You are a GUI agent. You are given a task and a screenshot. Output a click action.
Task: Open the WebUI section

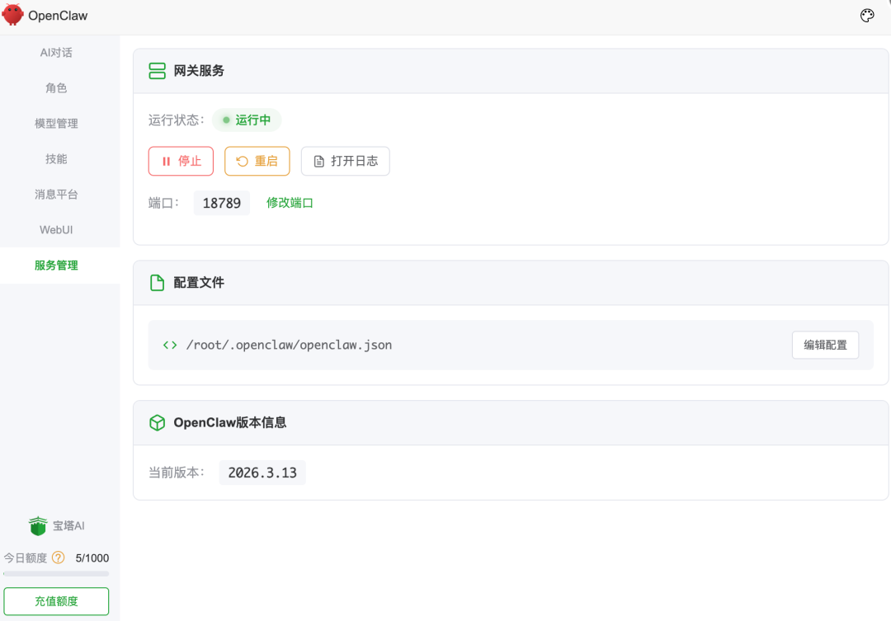pos(56,229)
